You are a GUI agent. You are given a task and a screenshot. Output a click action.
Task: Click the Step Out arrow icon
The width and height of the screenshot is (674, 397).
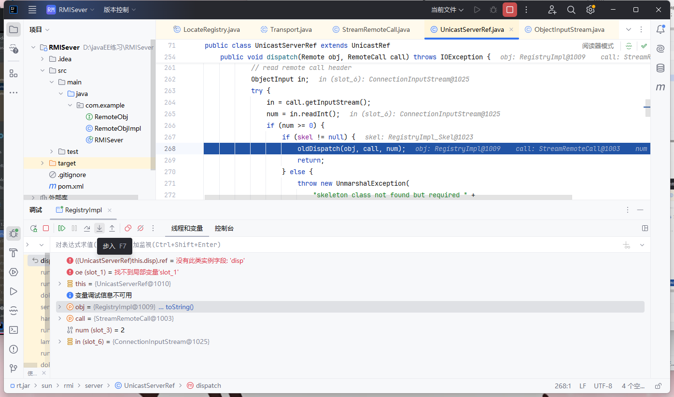[x=112, y=228]
